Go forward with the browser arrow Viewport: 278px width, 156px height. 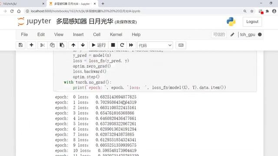(5, 11)
